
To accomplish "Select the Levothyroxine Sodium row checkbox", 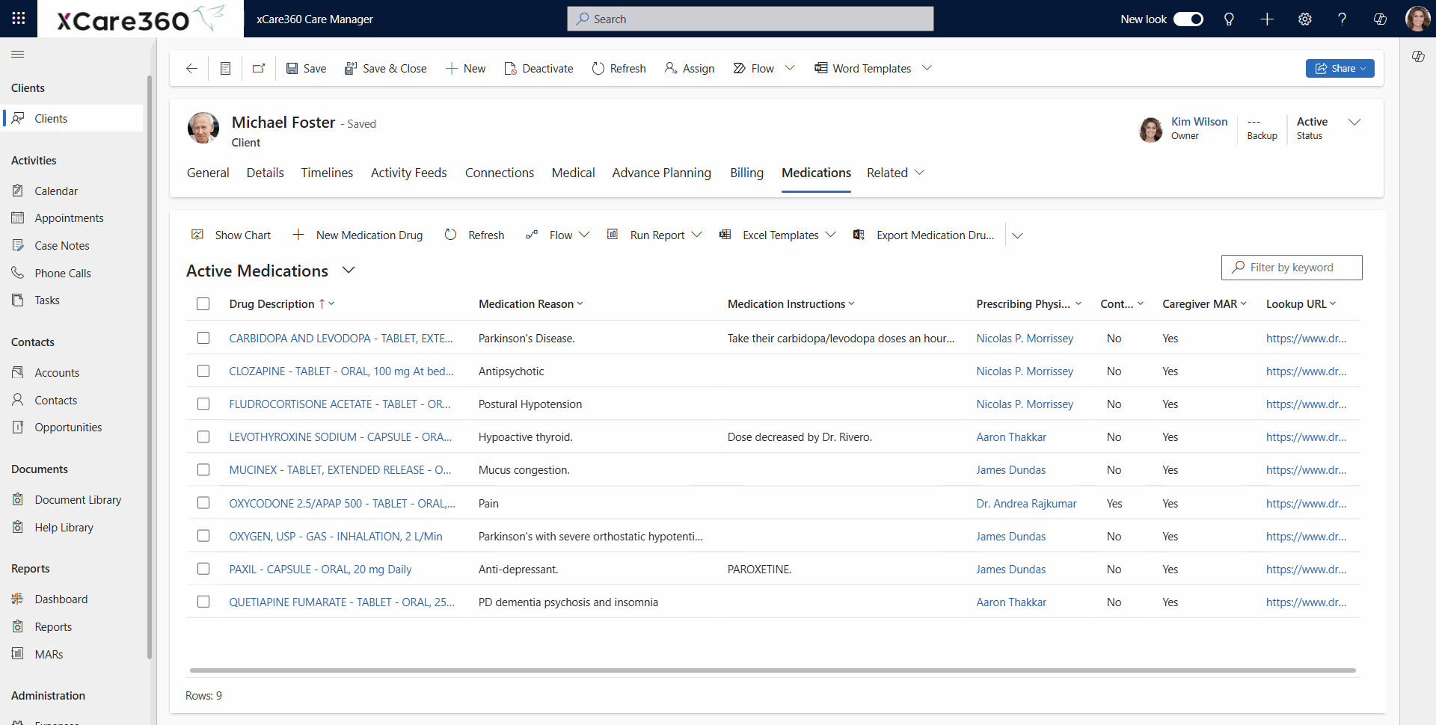I will (x=203, y=436).
